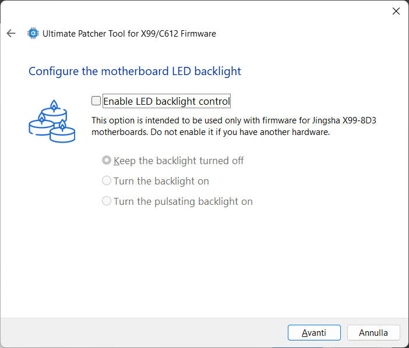Select the Keep the backlight turned off radio
The image size is (409, 348).
107,161
